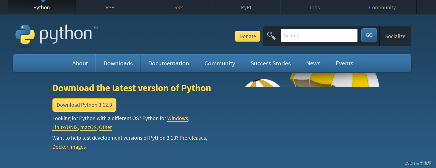The height and width of the screenshot is (168, 436).
Task: Visit the Docker images link
Action: point(69,147)
